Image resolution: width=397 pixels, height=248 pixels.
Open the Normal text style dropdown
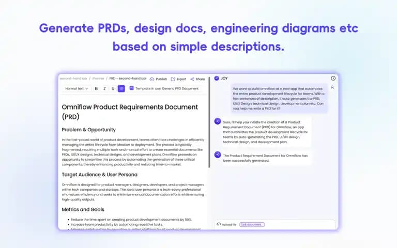[x=77, y=88]
